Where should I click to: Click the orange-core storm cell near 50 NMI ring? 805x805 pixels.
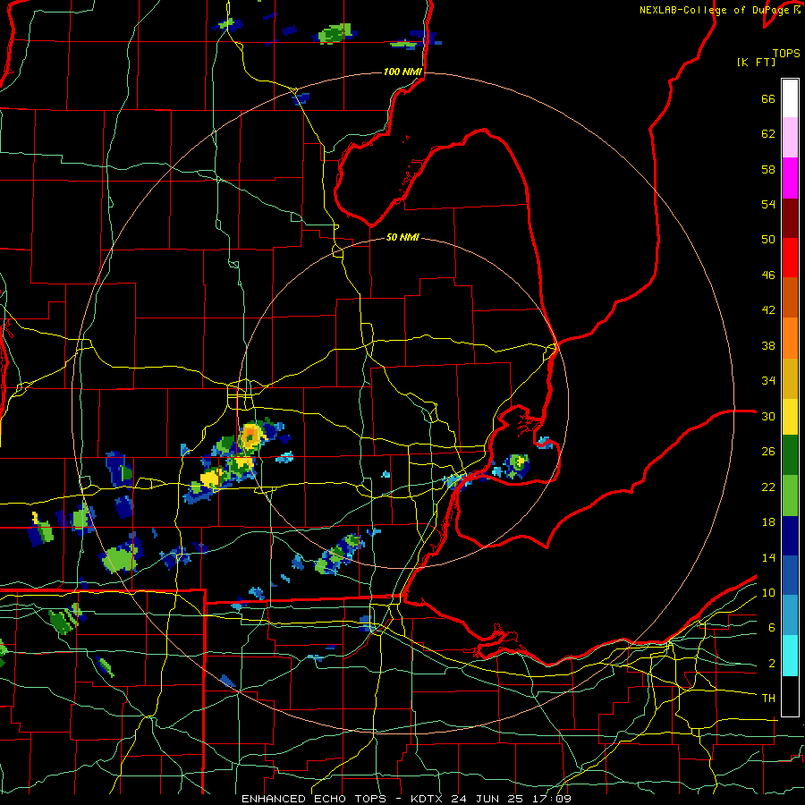(x=250, y=436)
